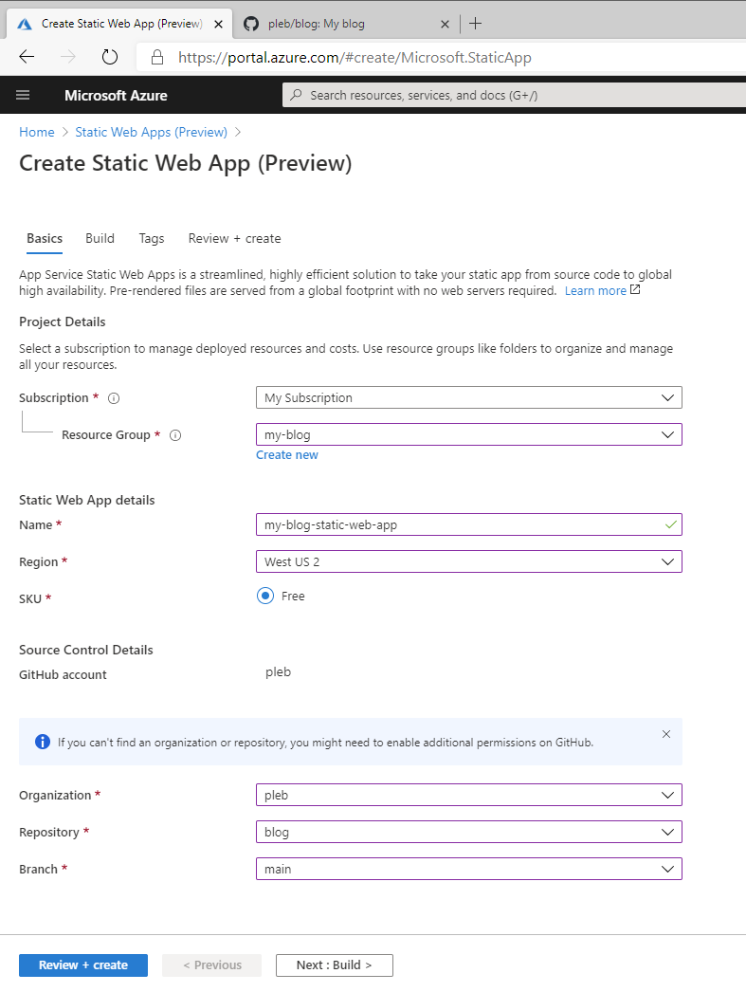The width and height of the screenshot is (746, 992).
Task: Click the blue info icon in the banner
Action: click(x=43, y=742)
